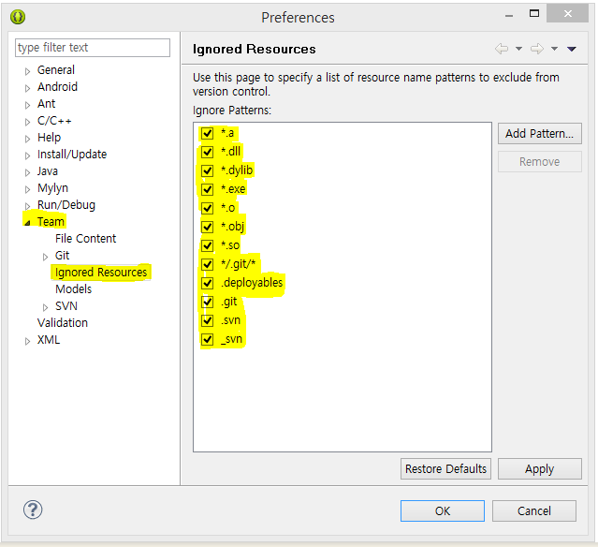Uncheck the *.o ignore pattern
Screen dimensions: 598x547
[x=207, y=209]
